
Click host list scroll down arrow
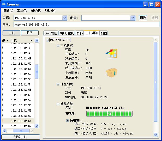[37, 126]
